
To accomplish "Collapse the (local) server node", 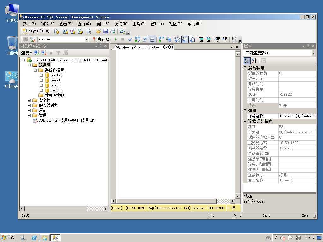I will pyautogui.click(x=23, y=60).
